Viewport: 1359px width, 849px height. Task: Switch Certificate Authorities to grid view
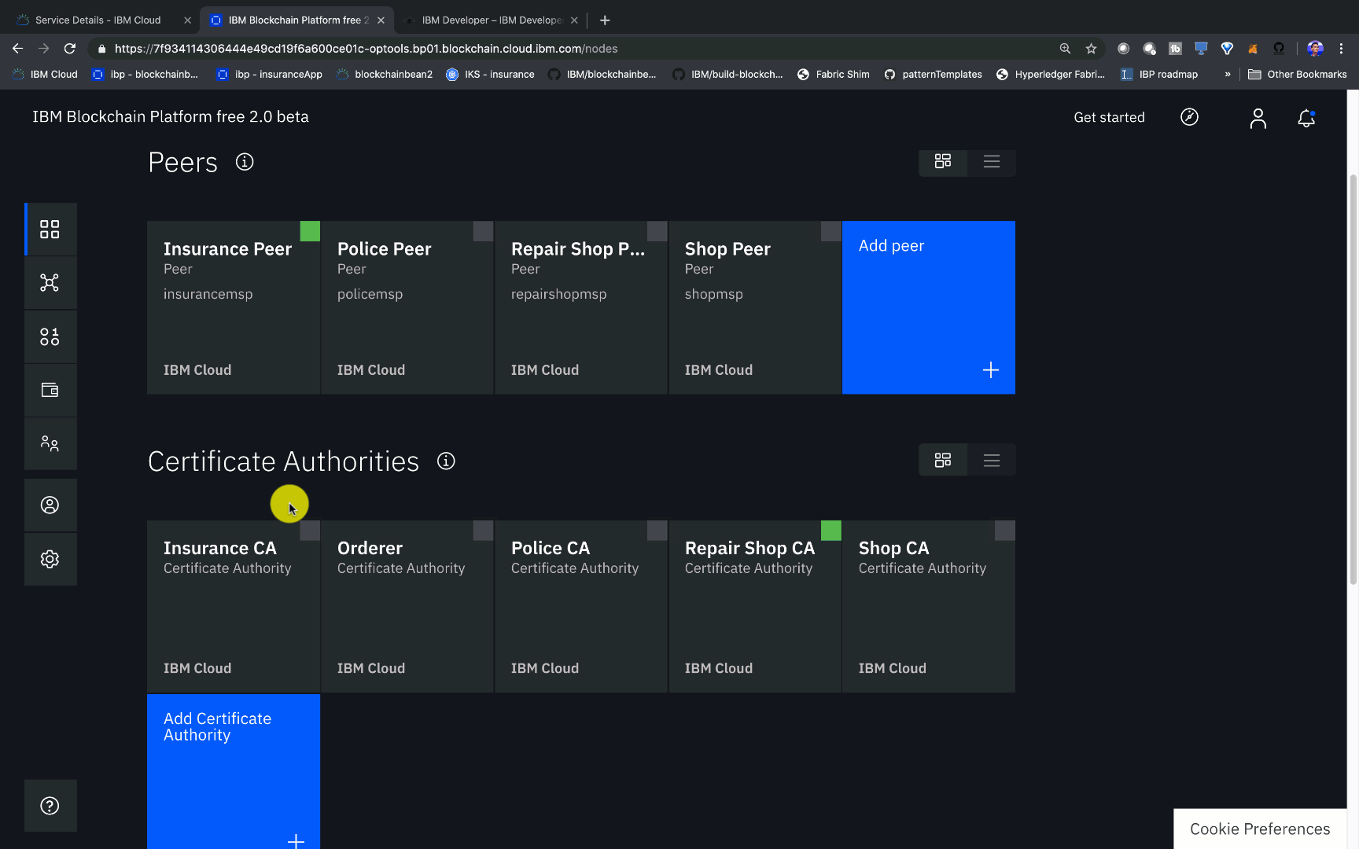943,460
